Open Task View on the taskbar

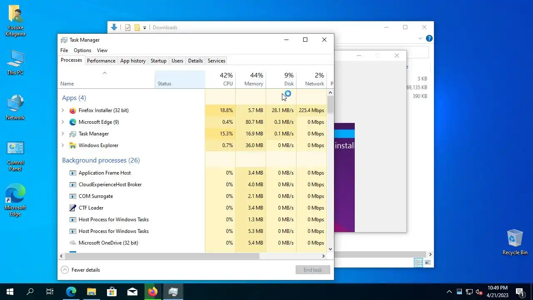pos(50,292)
